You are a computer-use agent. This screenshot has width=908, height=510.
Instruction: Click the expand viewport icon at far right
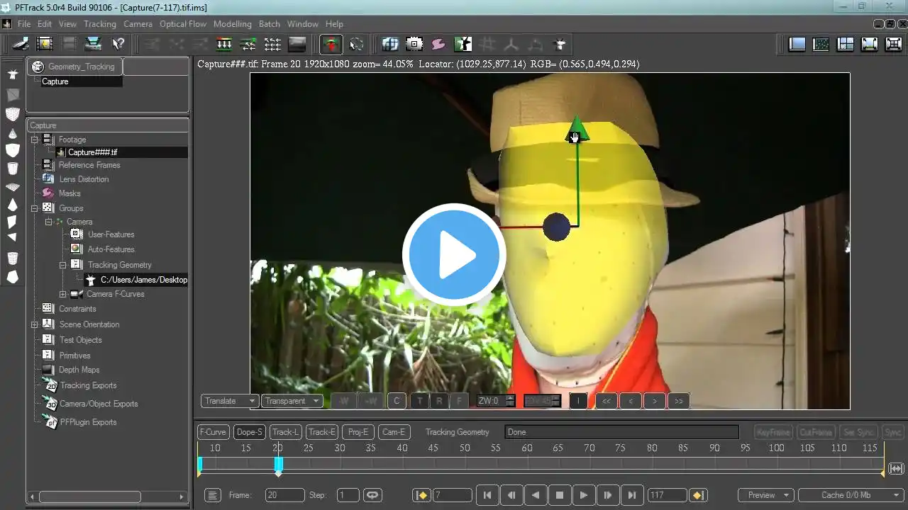(893, 44)
